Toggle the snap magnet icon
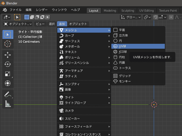 156,17
